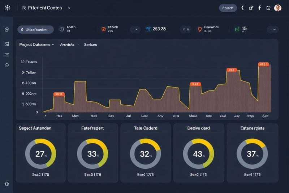Open the home icon at top of sidebar

(x=7, y=30)
